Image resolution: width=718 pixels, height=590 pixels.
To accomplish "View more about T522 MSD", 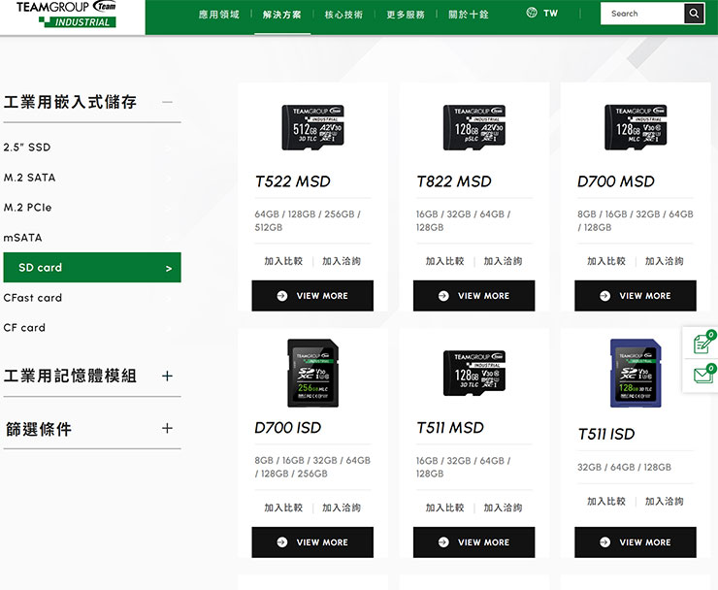I will coord(312,296).
